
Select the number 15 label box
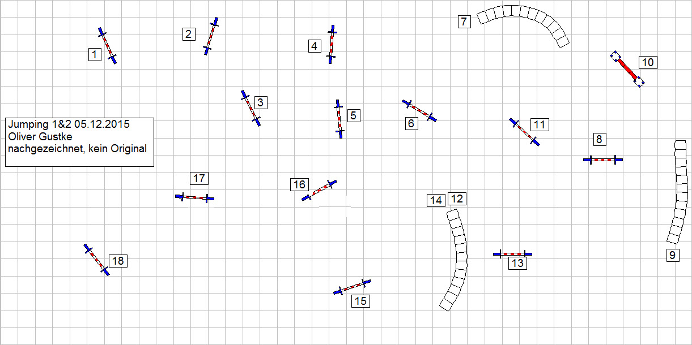pyautogui.click(x=360, y=301)
